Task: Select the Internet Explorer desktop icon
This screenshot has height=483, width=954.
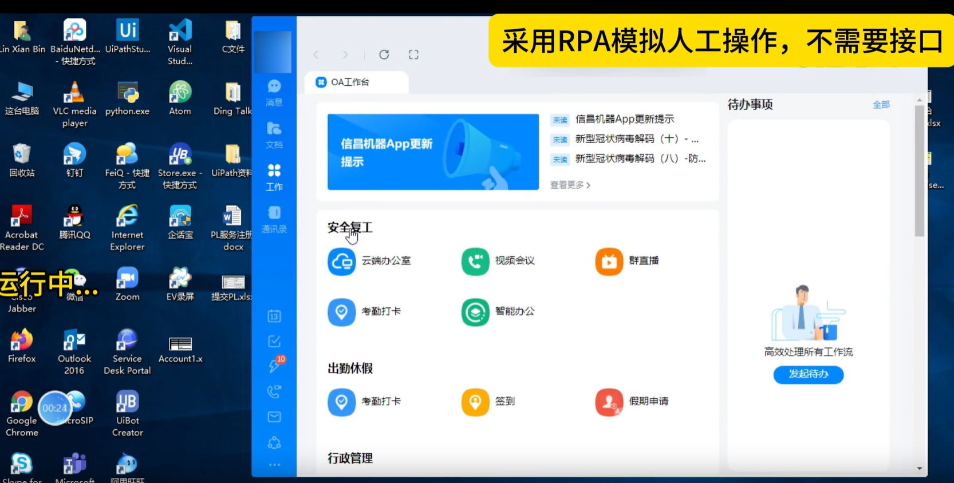Action: pyautogui.click(x=127, y=228)
